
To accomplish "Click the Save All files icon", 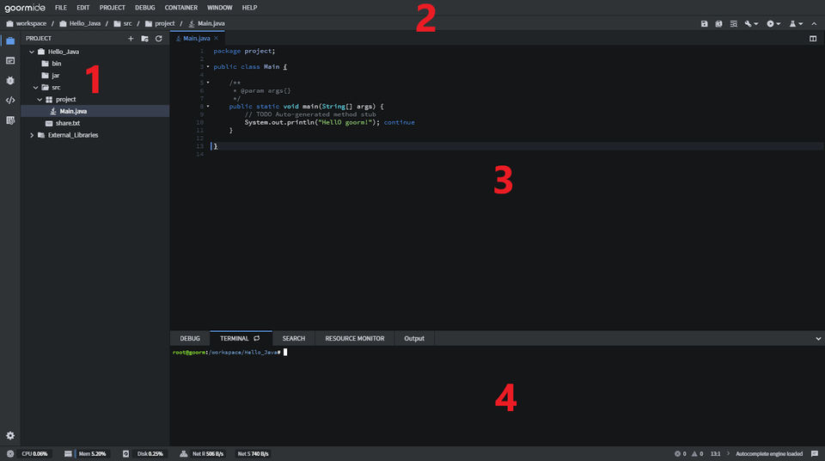I will coord(719,23).
